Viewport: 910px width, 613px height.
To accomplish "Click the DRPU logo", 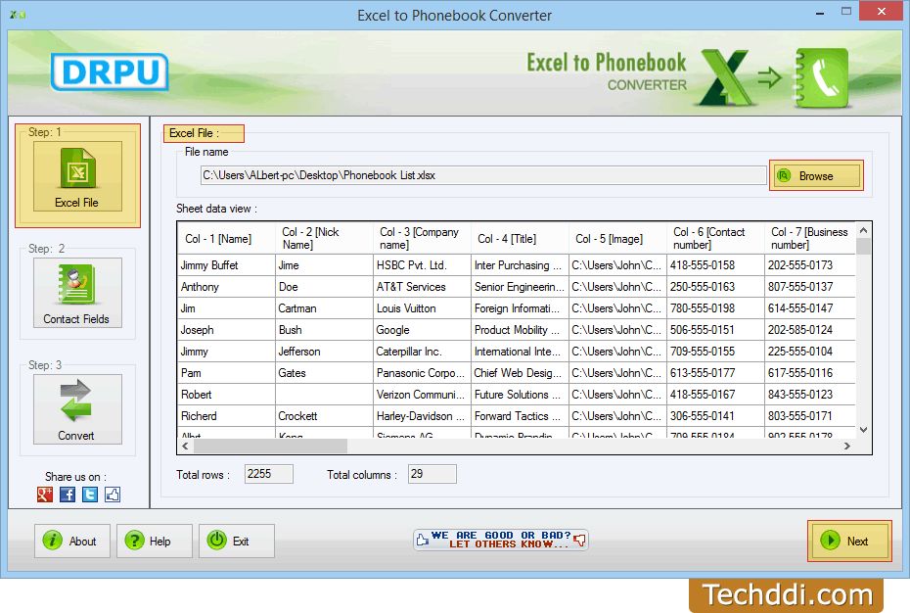I will coord(110,72).
